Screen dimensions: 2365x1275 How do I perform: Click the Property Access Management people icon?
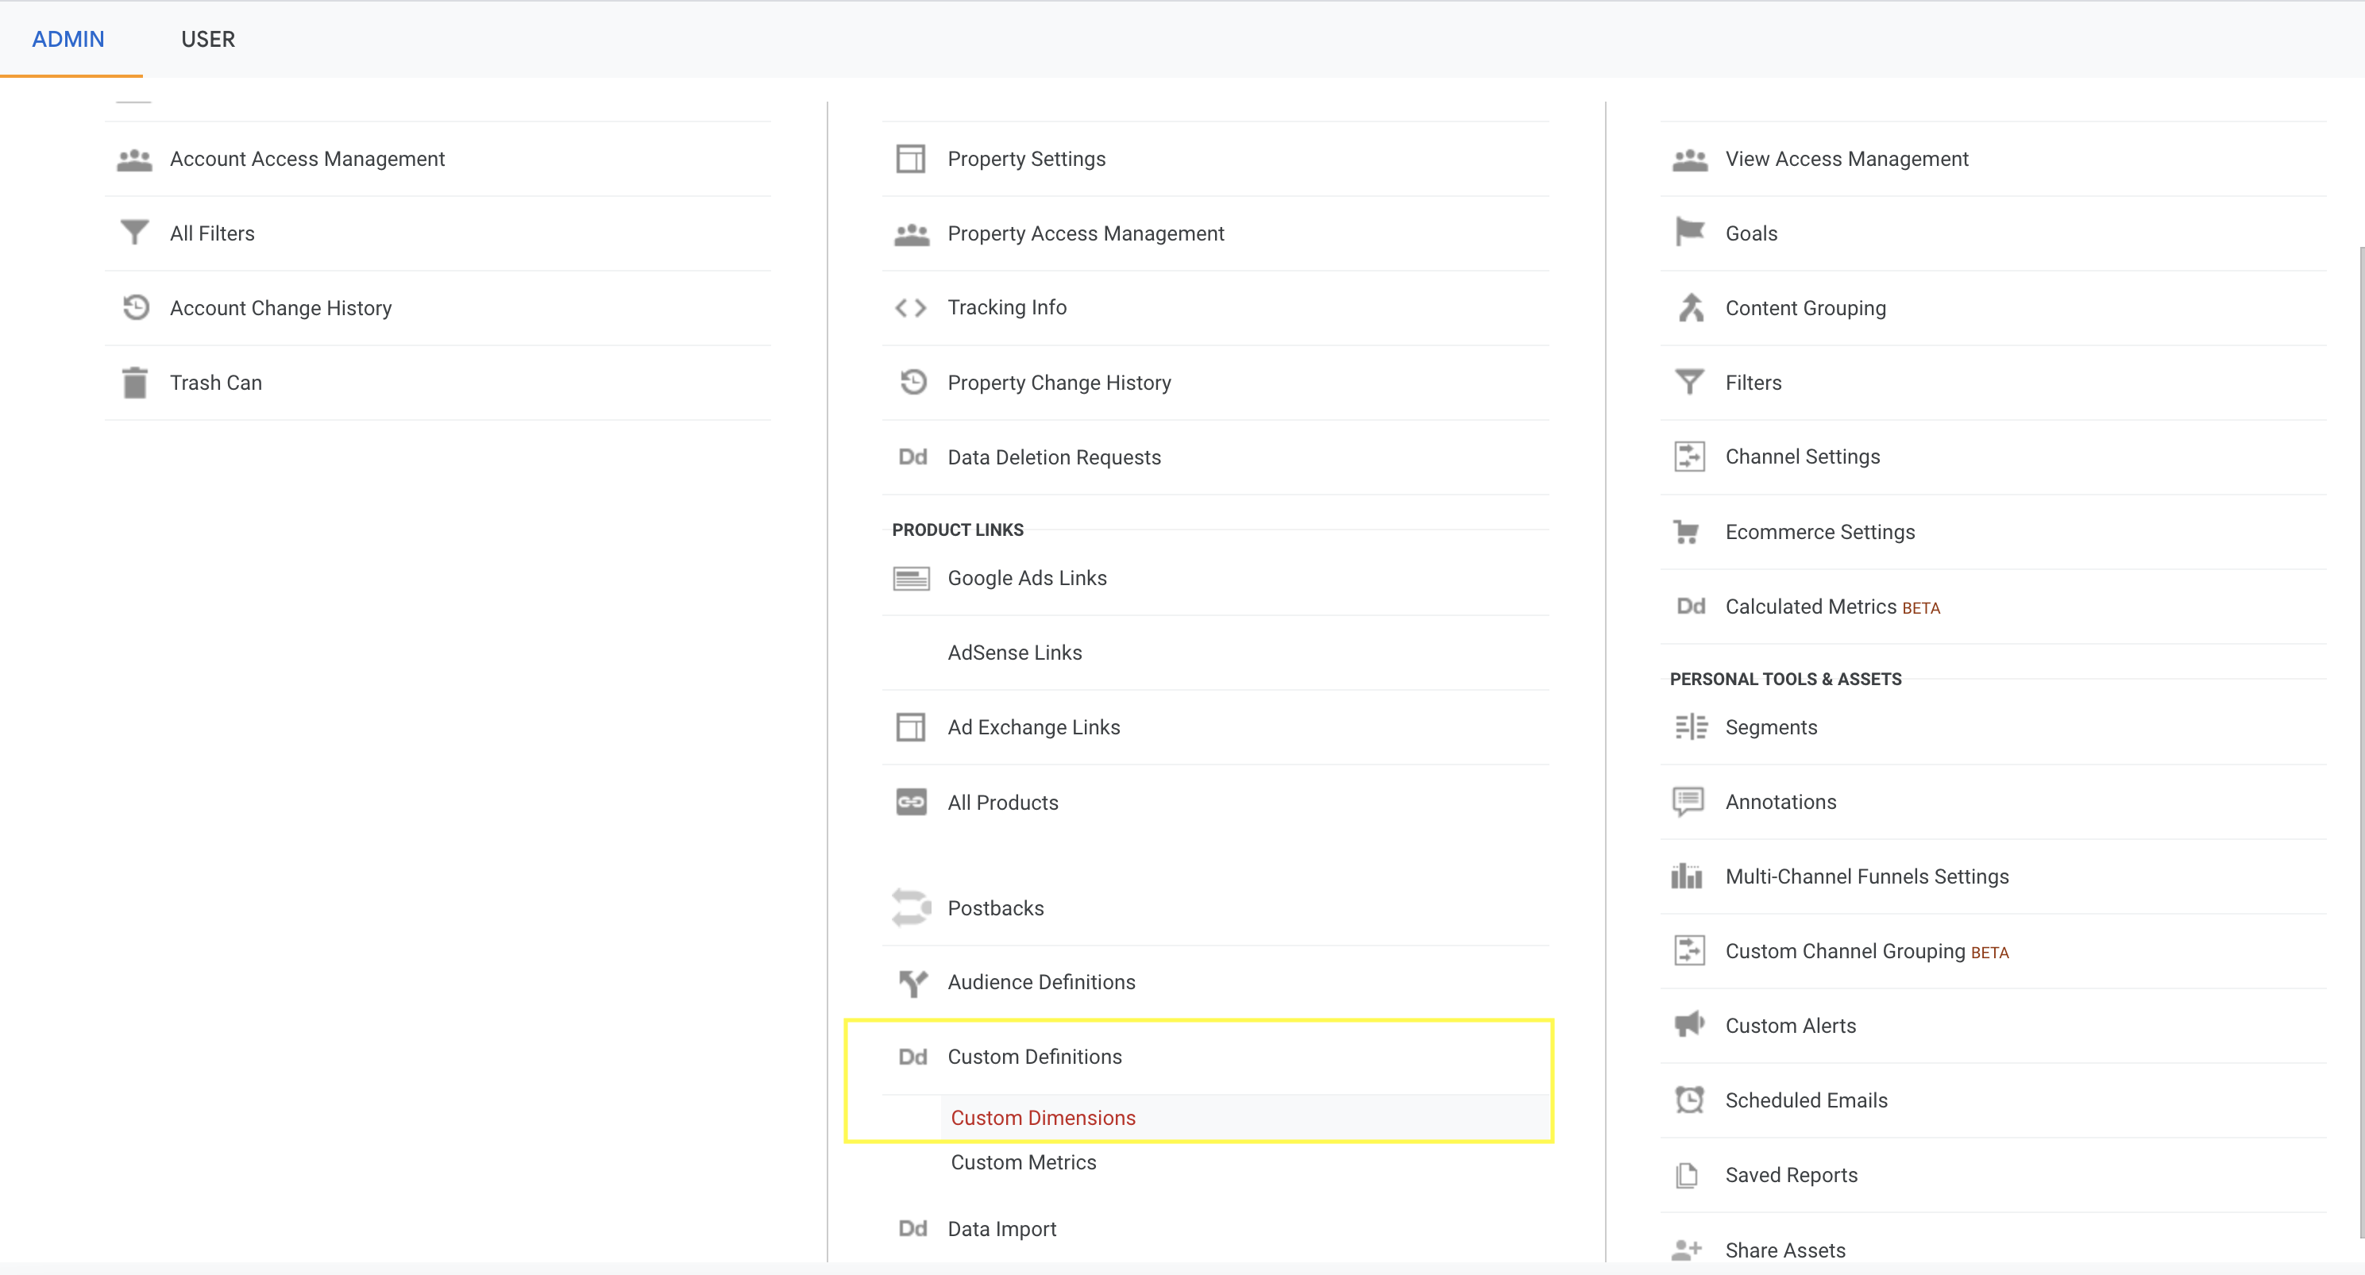coord(911,234)
